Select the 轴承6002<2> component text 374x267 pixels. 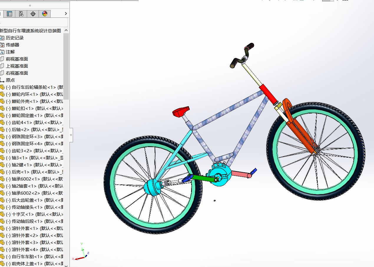pos(34,193)
